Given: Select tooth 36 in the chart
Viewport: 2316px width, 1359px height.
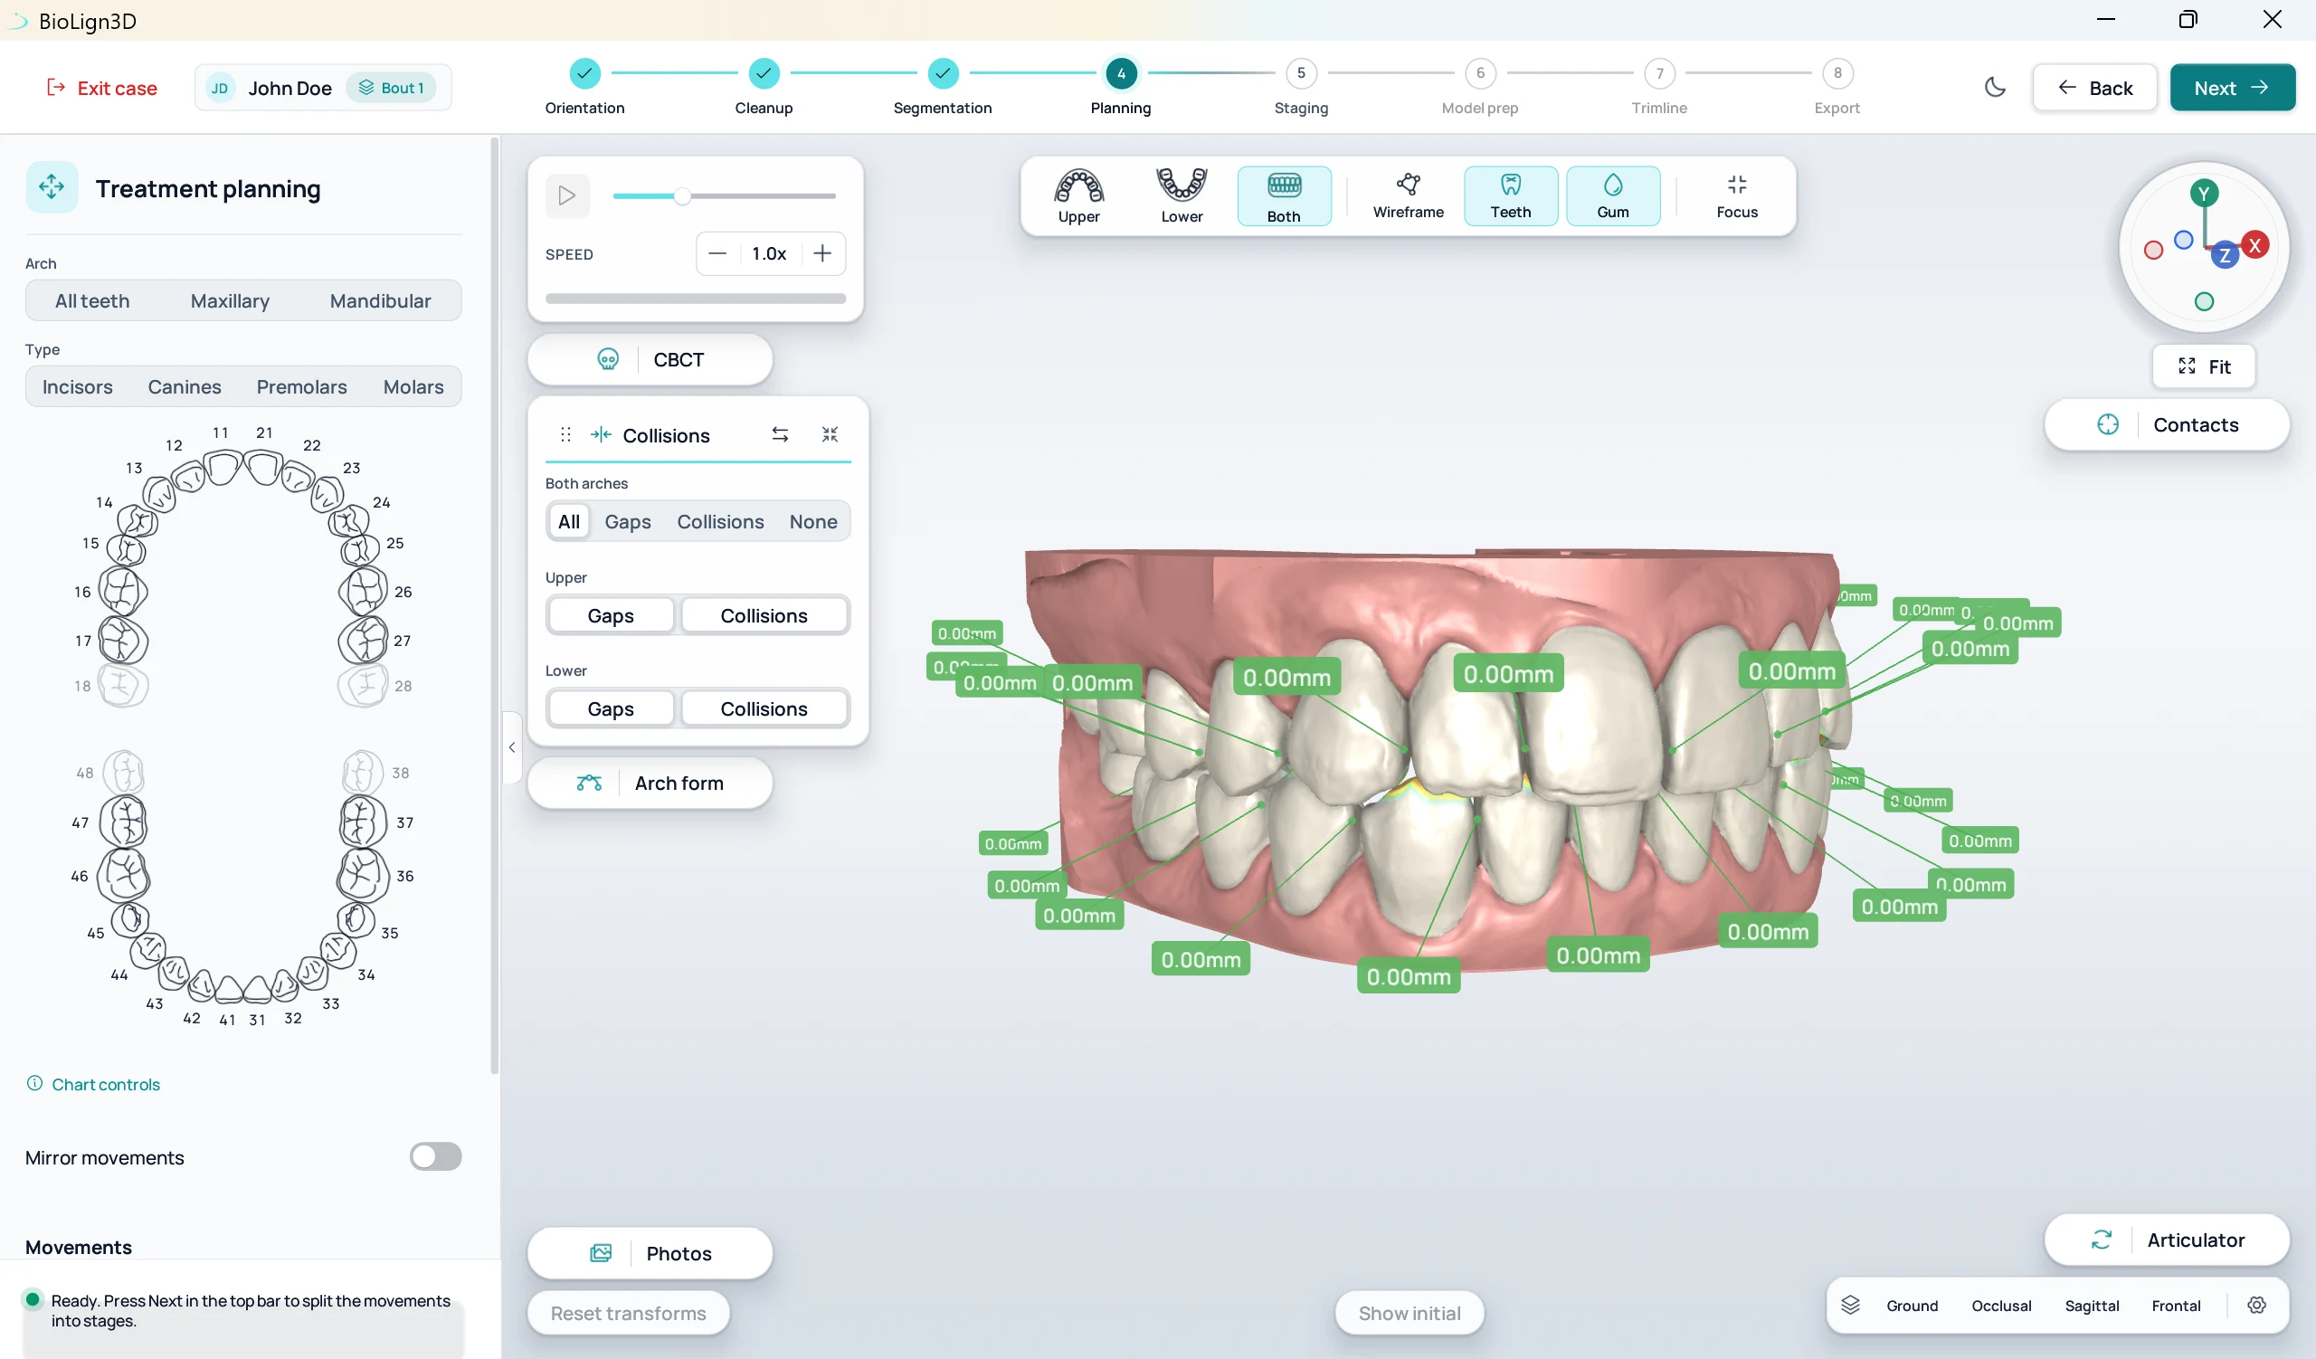Looking at the screenshot, I should pos(362,874).
